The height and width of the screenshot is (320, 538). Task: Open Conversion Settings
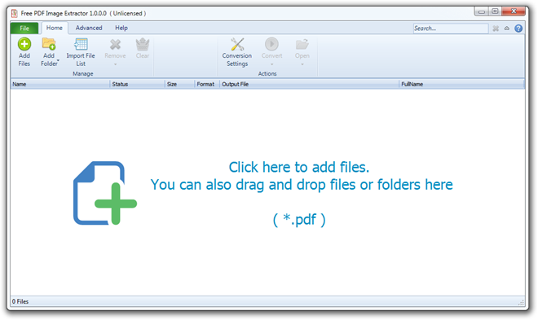tap(236, 52)
